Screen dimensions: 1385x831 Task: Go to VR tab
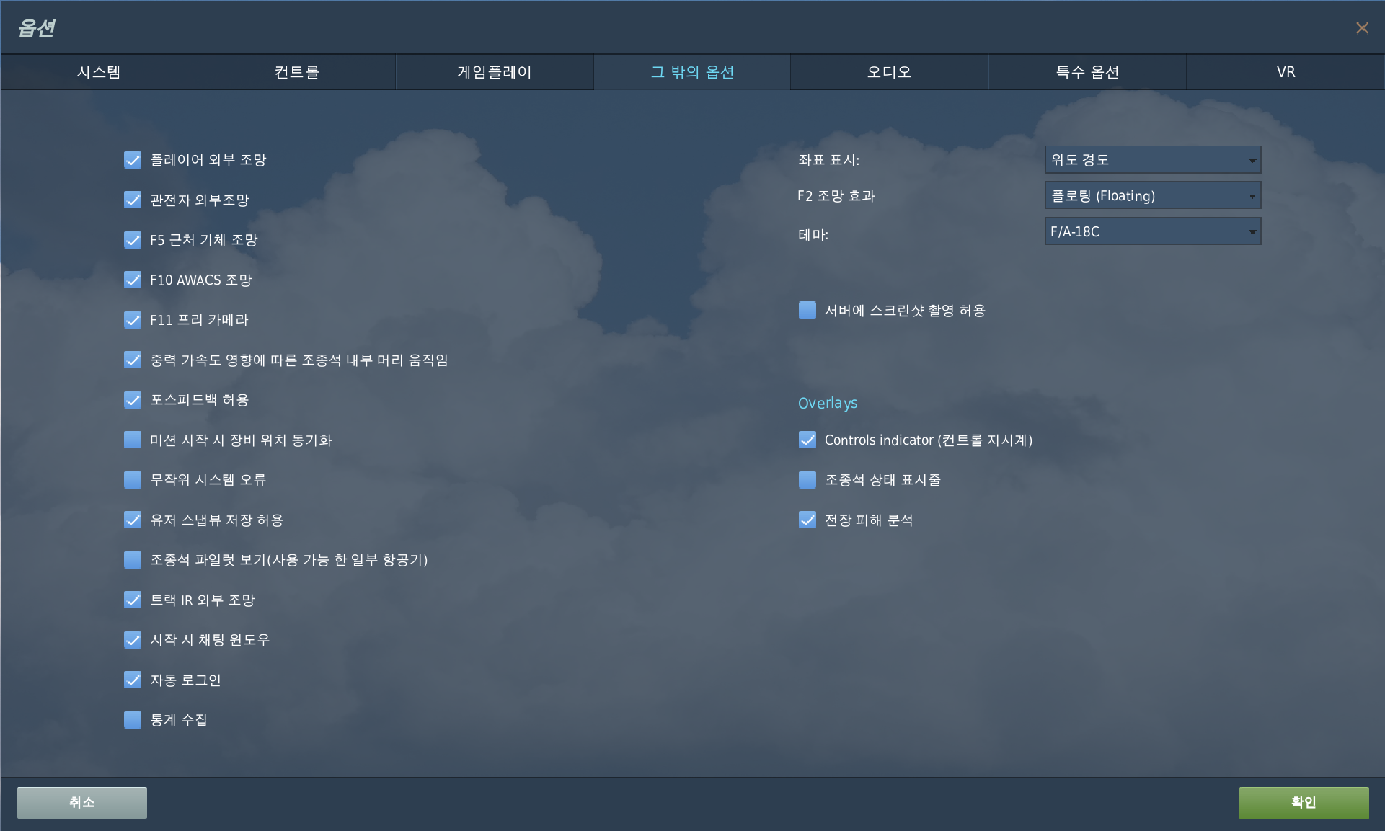point(1285,72)
